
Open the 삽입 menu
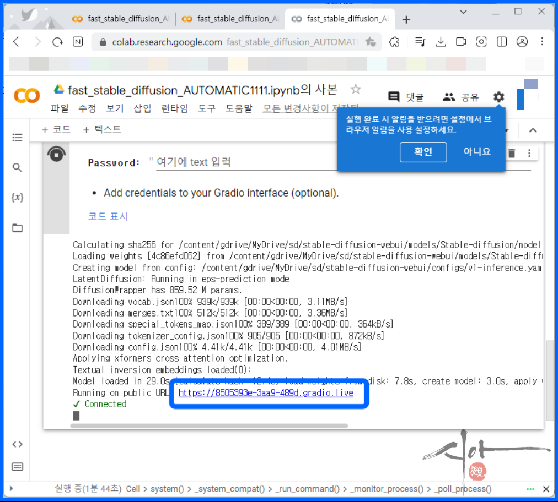pos(142,108)
